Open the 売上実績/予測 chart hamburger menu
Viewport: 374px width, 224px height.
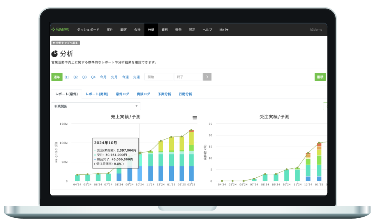coord(195,118)
